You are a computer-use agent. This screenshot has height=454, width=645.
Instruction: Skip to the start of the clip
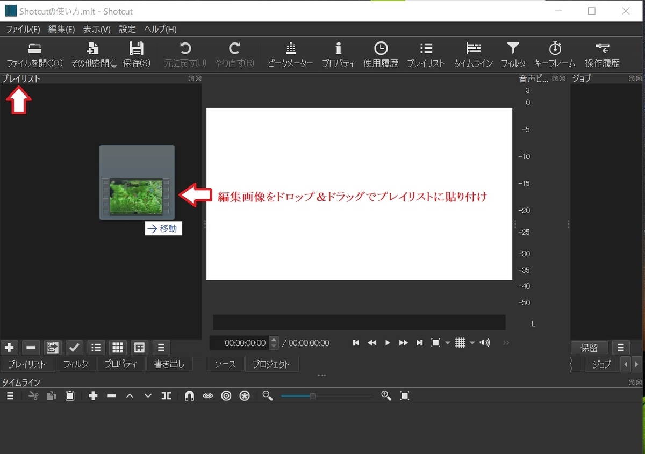356,343
